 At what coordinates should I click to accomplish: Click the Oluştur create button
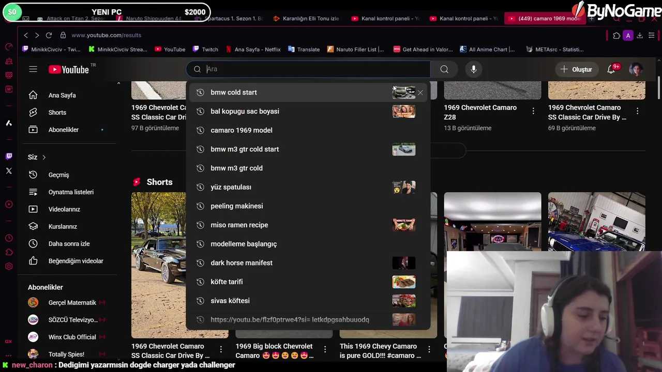pyautogui.click(x=576, y=69)
